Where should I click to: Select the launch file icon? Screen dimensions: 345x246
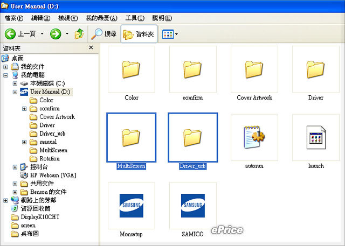[316, 137]
